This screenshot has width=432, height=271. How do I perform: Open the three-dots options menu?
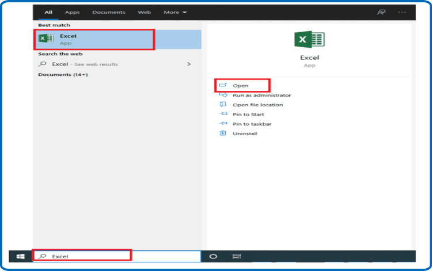click(402, 12)
